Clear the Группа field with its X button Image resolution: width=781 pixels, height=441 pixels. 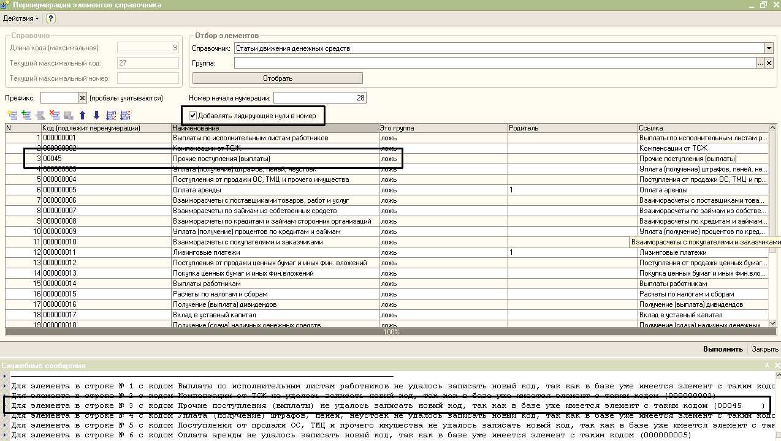[x=769, y=62]
